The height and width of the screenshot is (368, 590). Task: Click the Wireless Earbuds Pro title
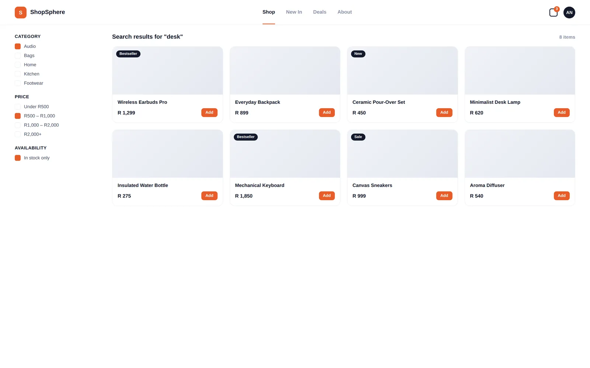point(142,102)
